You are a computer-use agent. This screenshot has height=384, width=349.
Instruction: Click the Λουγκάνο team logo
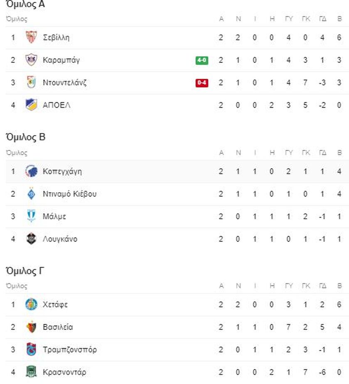[31, 239]
